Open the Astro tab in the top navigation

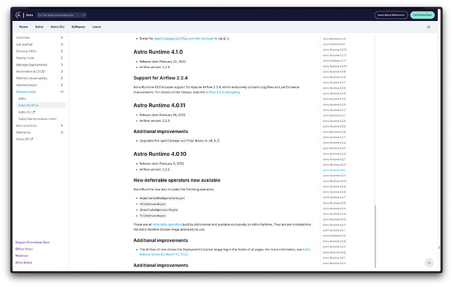point(39,27)
